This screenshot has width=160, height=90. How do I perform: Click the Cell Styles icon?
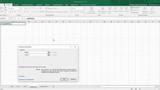[110, 8]
